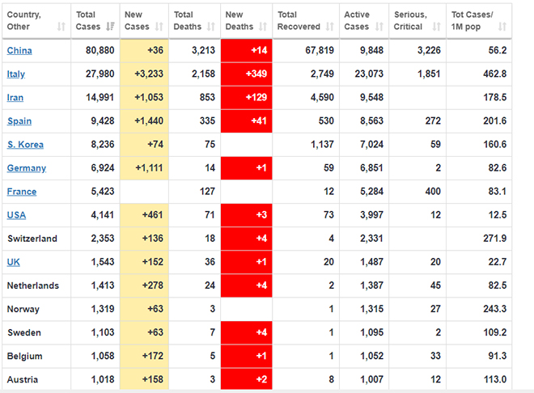Click Germany total cases 6,924
This screenshot has width=534, height=393.
tap(103, 167)
